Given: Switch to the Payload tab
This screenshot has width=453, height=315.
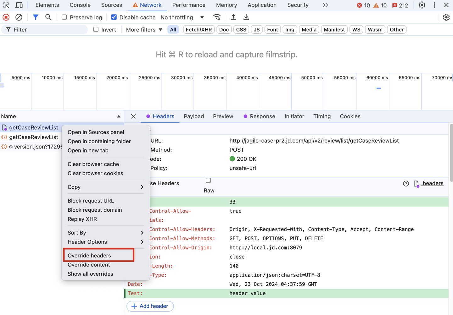Looking at the screenshot, I should [194, 117].
